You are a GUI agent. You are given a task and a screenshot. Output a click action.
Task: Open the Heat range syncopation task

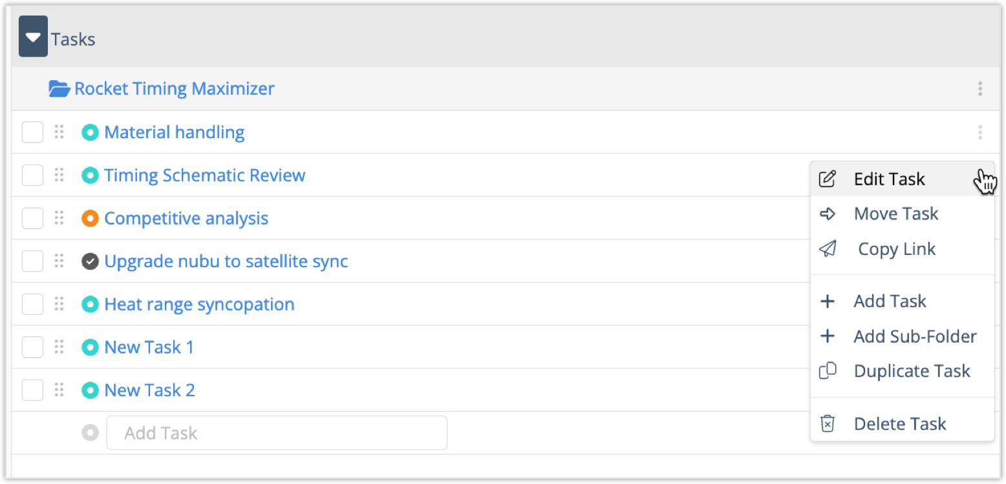[x=199, y=304]
